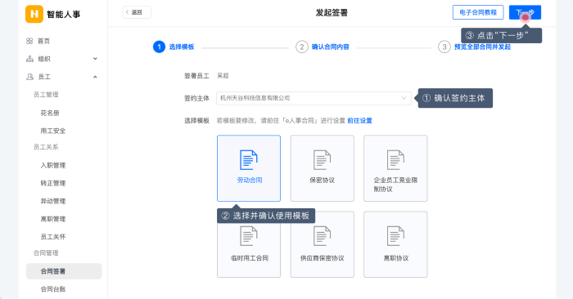The image size is (573, 299).
Task: Click step 1 circle 选择模板
Action: (x=159, y=47)
